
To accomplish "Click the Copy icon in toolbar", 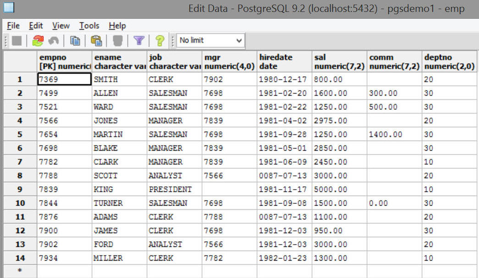I will pos(75,41).
